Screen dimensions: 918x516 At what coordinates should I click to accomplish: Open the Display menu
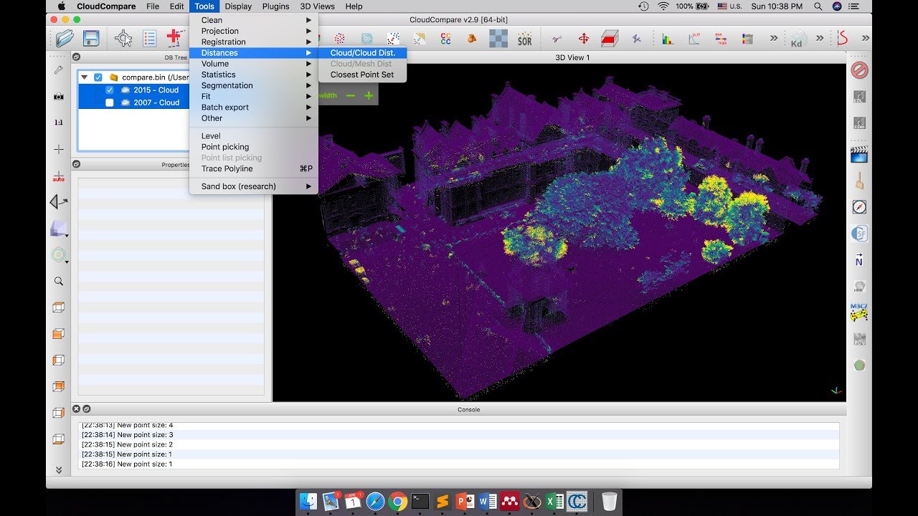pos(238,6)
